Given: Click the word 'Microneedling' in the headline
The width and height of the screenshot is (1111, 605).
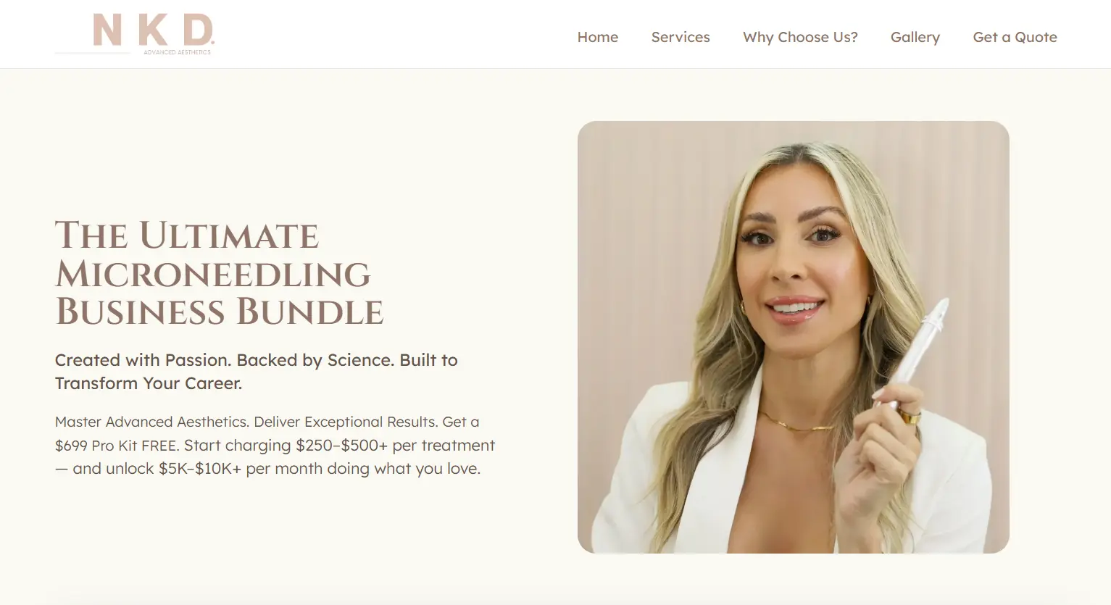Looking at the screenshot, I should pyautogui.click(x=213, y=275).
